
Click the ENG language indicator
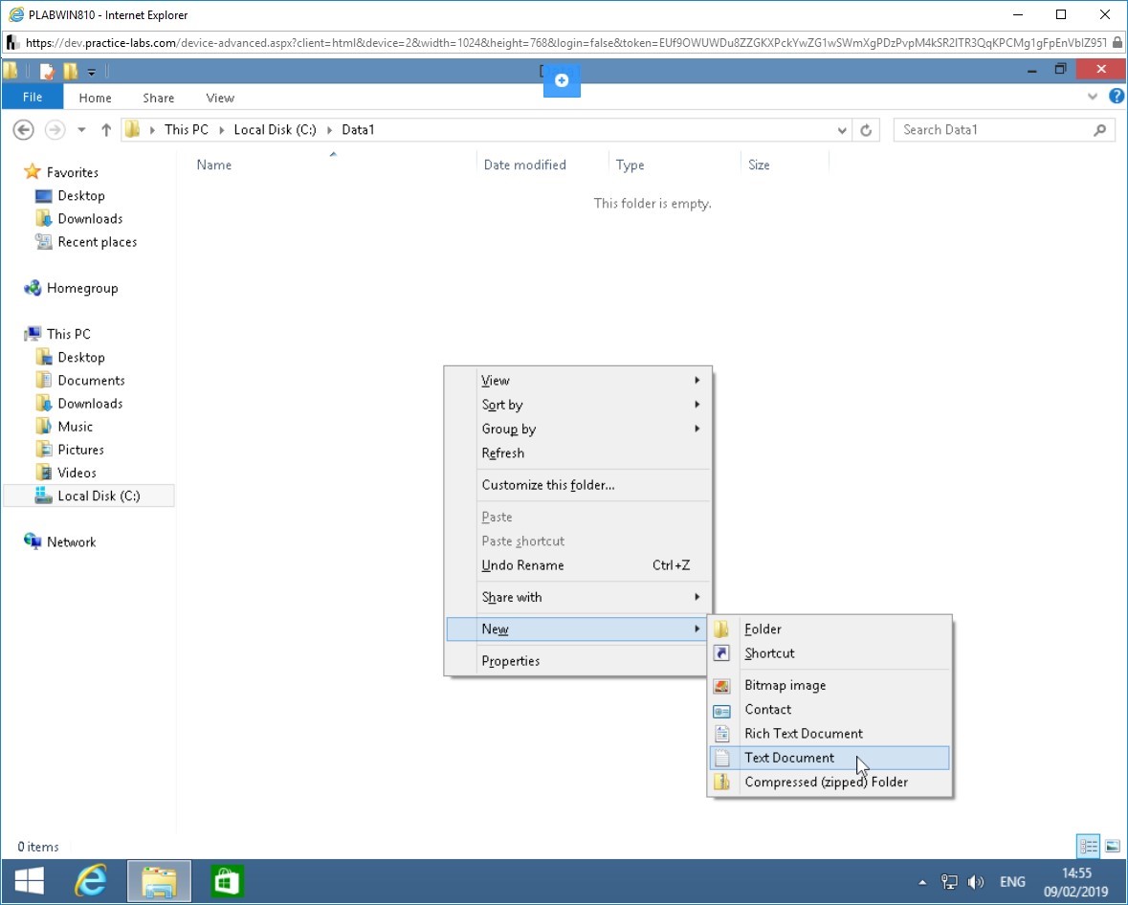point(1012,882)
